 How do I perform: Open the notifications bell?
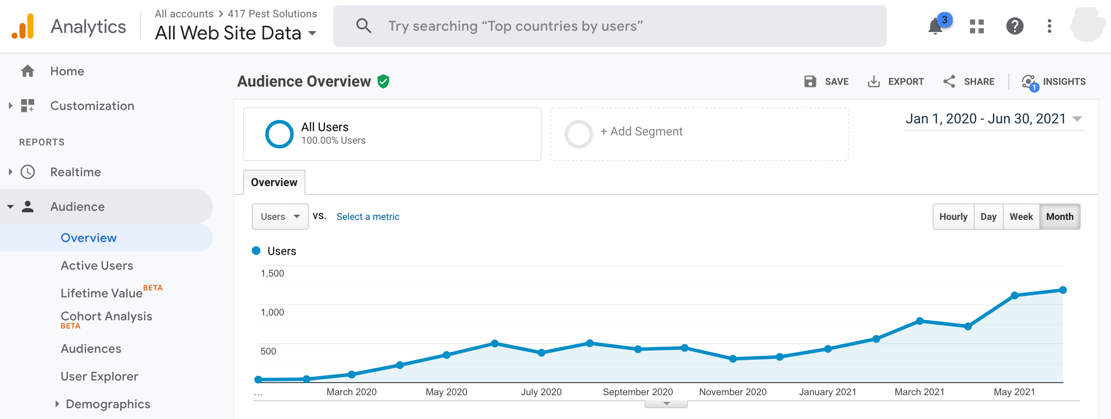[x=935, y=27]
